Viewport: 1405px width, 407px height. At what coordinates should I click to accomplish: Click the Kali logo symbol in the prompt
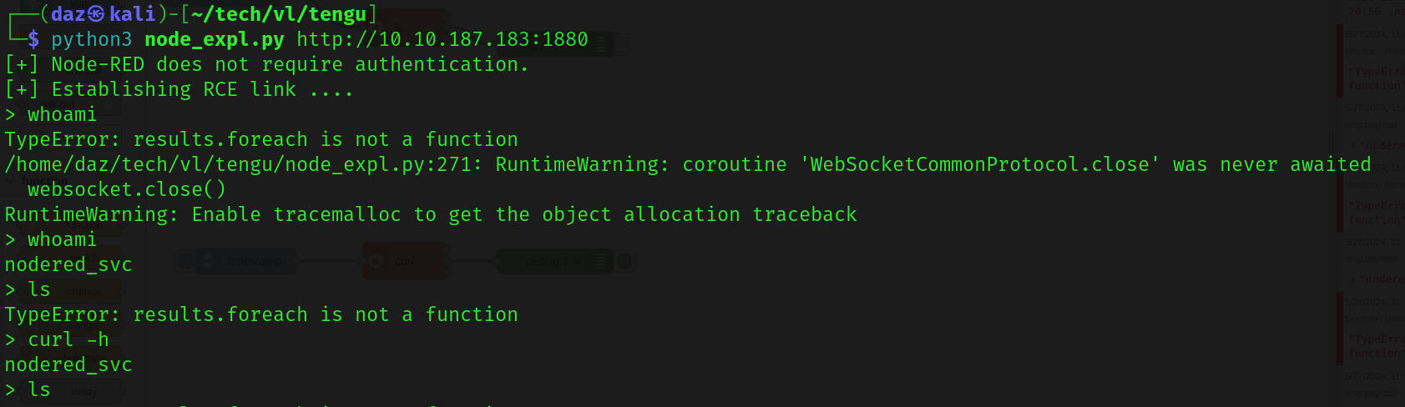(x=97, y=14)
